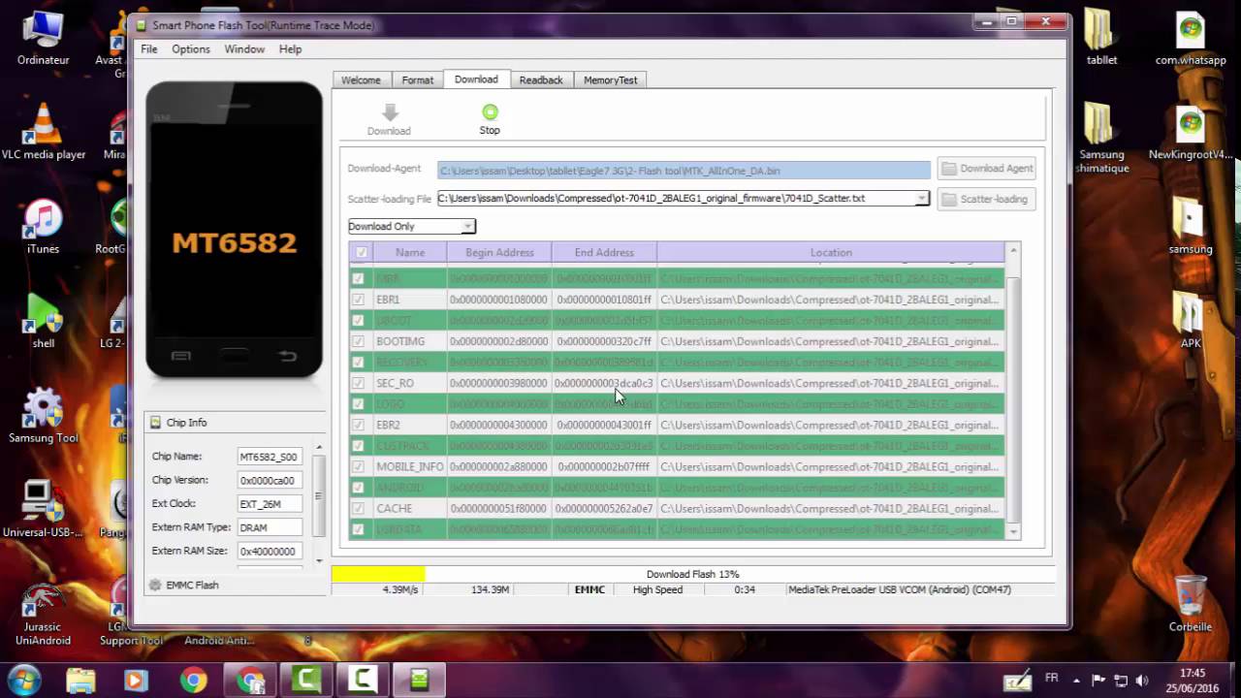Toggle the SEC_RO partition checkbox
This screenshot has height=698, width=1241.
pyautogui.click(x=358, y=383)
